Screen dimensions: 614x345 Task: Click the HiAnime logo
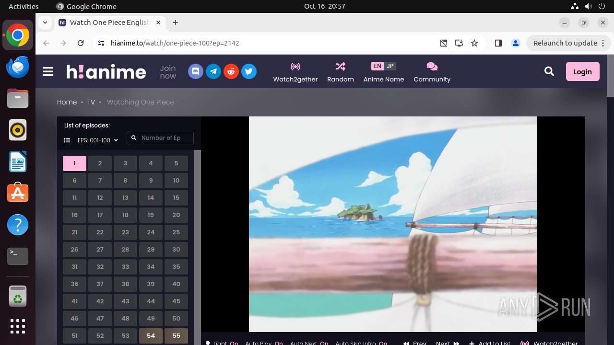(x=106, y=72)
